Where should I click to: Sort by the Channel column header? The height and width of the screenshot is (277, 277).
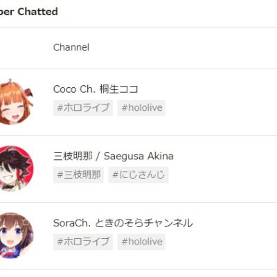click(x=71, y=47)
